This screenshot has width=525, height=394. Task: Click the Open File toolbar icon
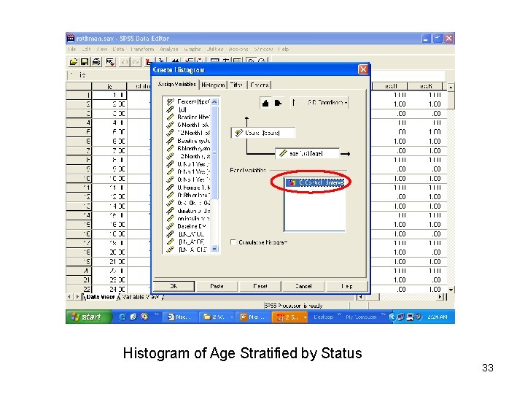tap(74, 62)
